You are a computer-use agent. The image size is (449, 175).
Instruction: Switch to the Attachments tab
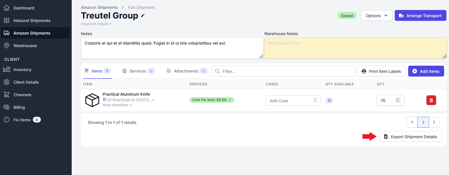[x=187, y=71]
